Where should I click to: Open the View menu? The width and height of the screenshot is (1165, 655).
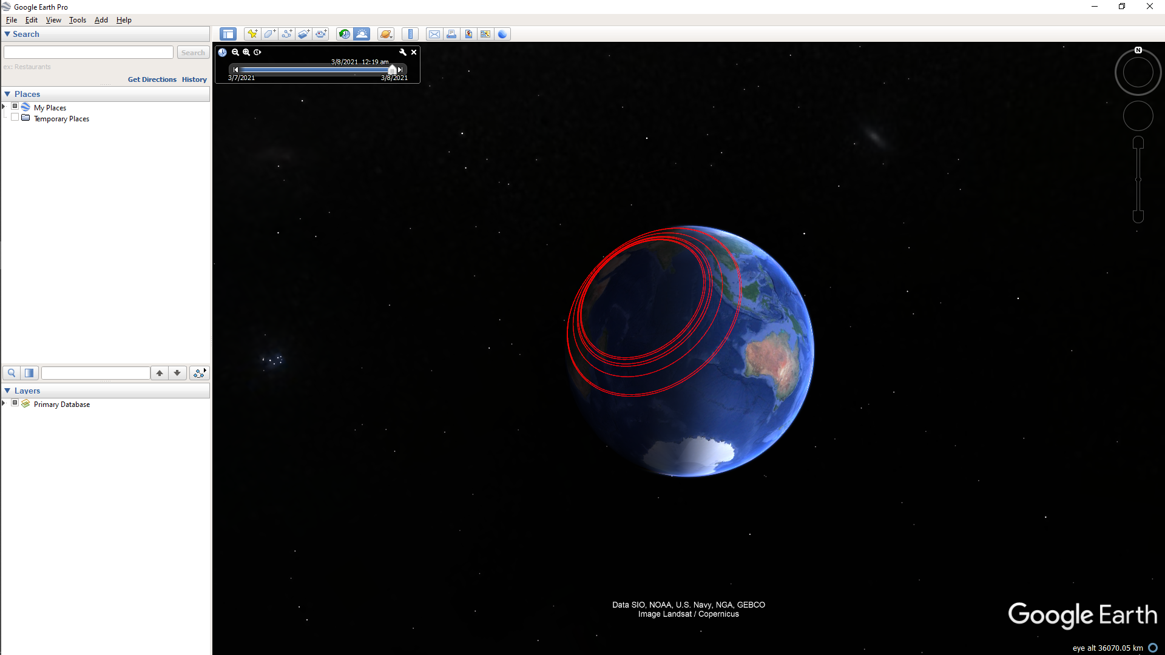pos(53,20)
